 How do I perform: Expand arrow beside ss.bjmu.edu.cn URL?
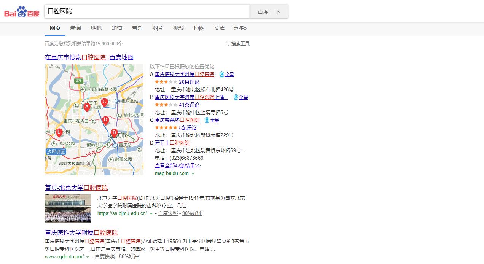[x=151, y=214]
